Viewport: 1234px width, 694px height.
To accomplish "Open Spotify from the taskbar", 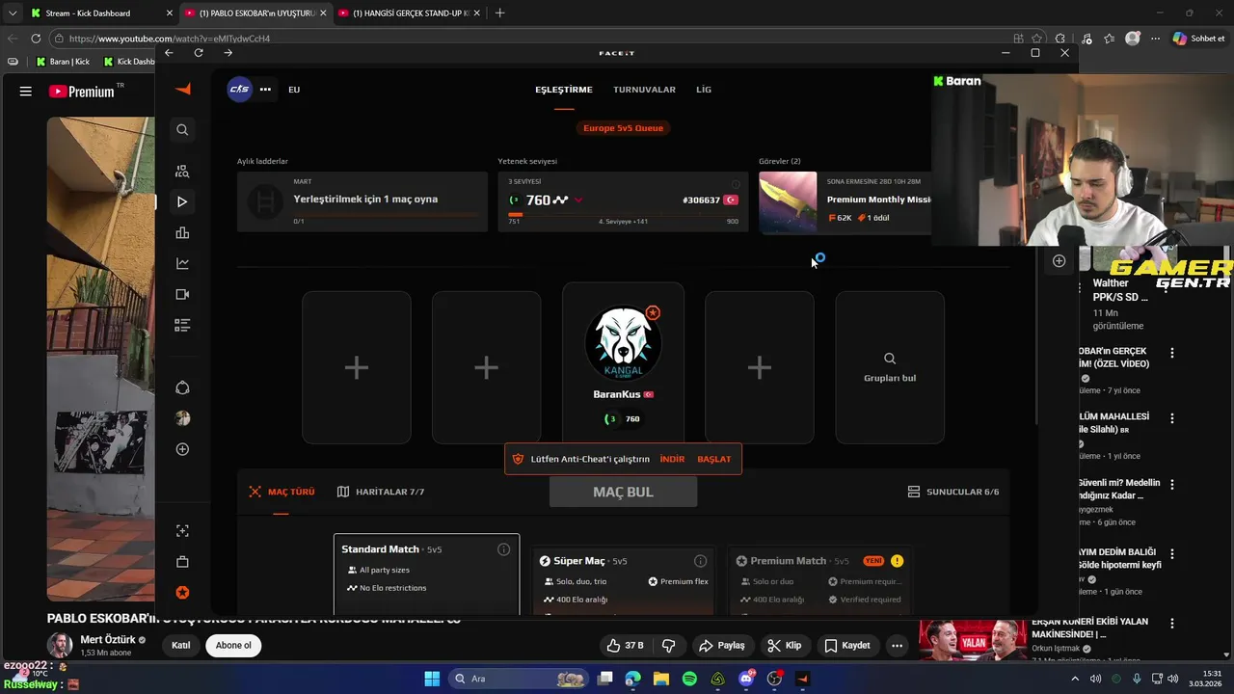I will [x=689, y=679].
